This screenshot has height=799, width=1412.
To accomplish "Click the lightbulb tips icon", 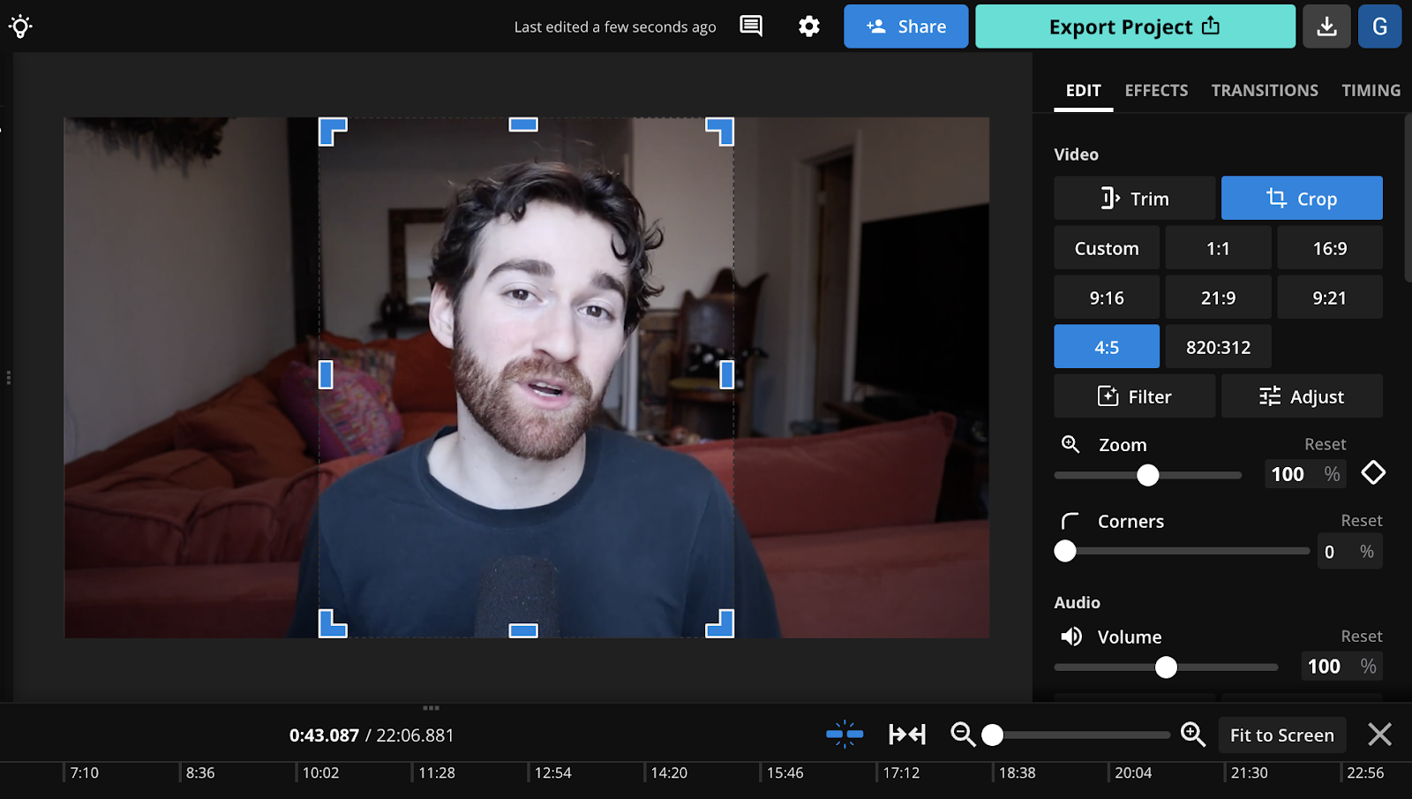I will coord(20,26).
